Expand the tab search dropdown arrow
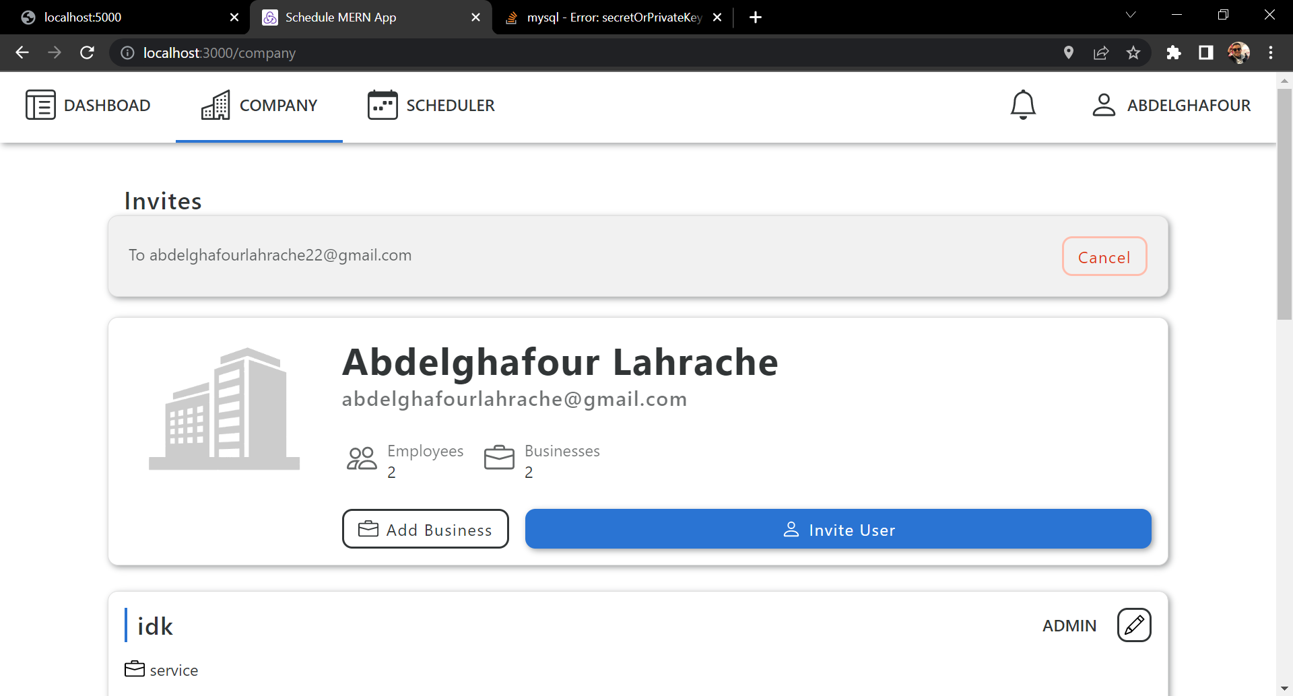This screenshot has height=696, width=1293. [1131, 15]
